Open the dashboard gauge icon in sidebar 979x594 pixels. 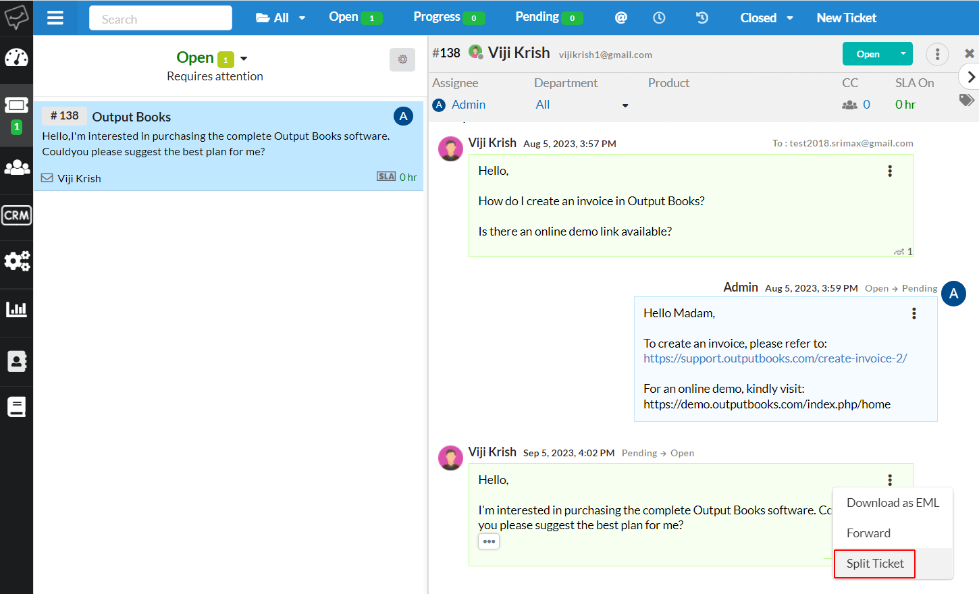coord(16,58)
